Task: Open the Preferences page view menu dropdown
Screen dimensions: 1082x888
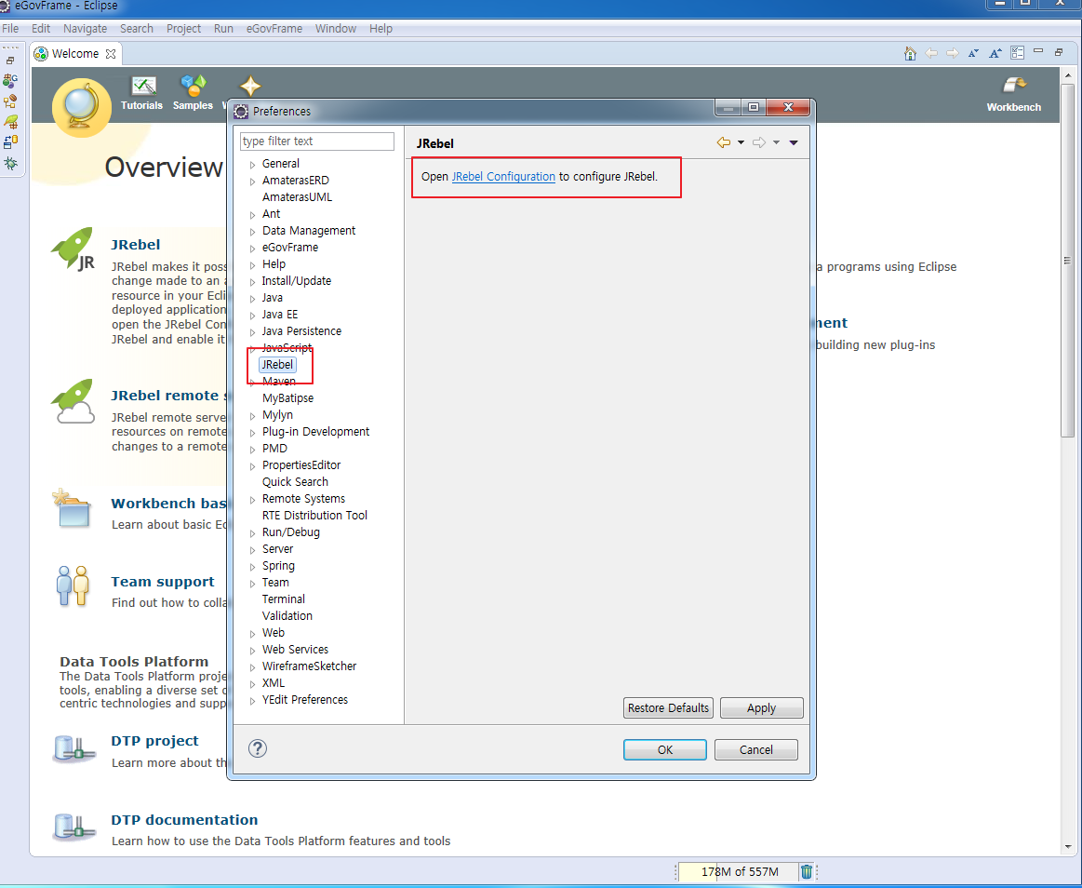Action: click(x=794, y=143)
